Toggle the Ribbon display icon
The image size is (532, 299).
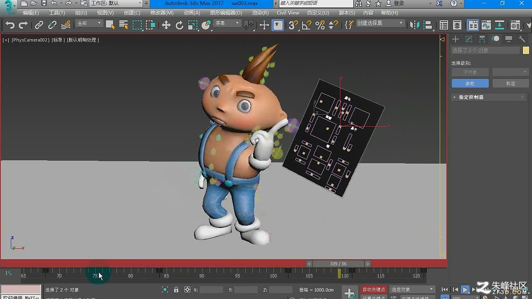[x=473, y=25]
